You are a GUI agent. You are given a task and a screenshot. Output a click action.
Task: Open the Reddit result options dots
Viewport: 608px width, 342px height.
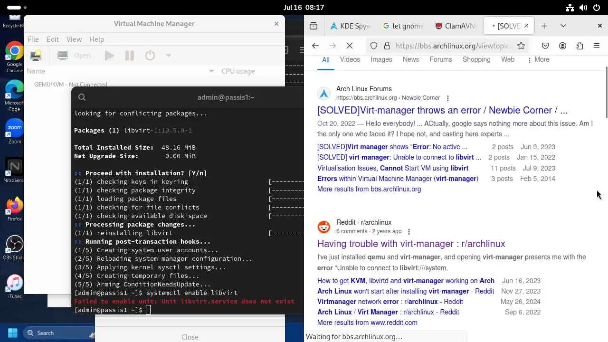click(409, 231)
